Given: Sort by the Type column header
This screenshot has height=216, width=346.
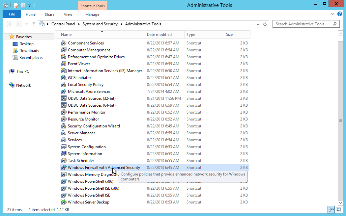Looking at the screenshot, I should [x=204, y=35].
